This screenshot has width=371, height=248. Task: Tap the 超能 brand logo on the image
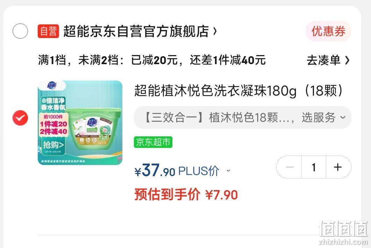pos(52,85)
